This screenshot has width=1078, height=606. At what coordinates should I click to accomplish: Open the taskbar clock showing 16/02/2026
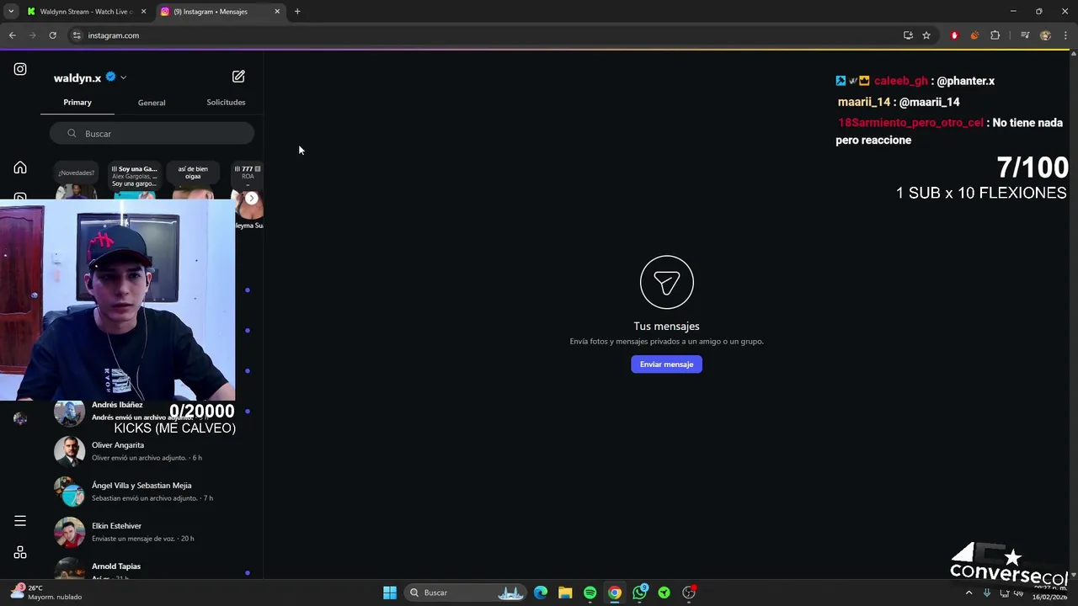coord(1051,593)
